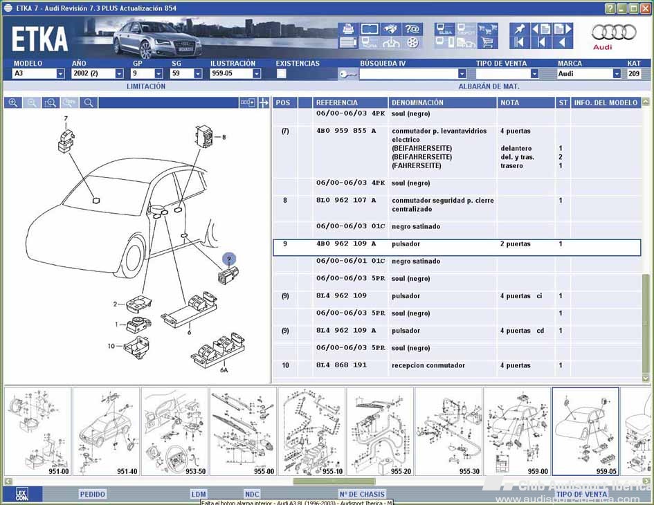
Task: Click the TIPO DE VENTA bottom button
Action: (581, 495)
